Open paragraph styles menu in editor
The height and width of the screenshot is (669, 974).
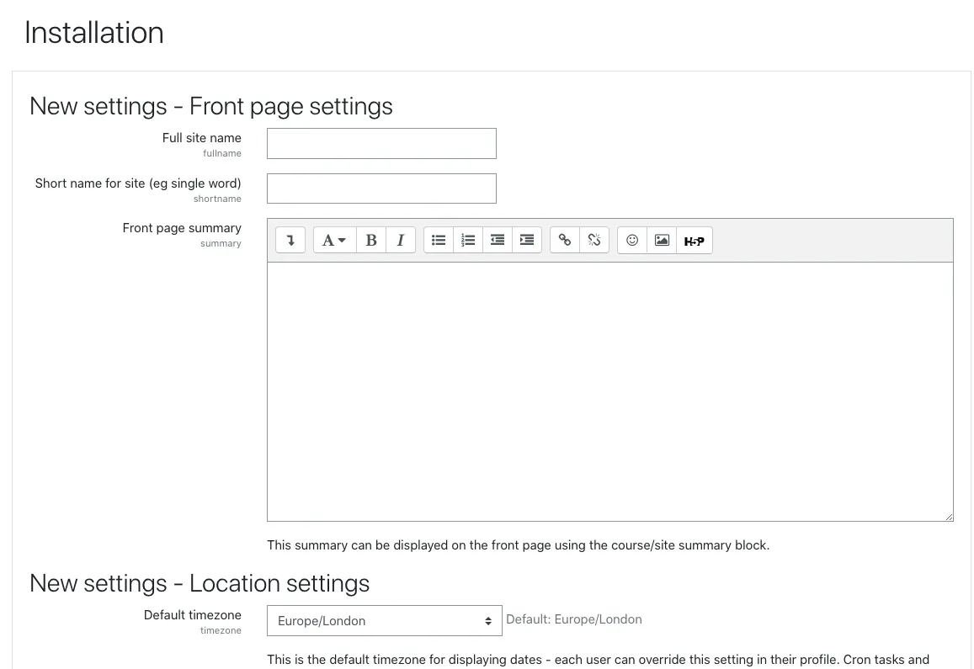[x=335, y=241]
